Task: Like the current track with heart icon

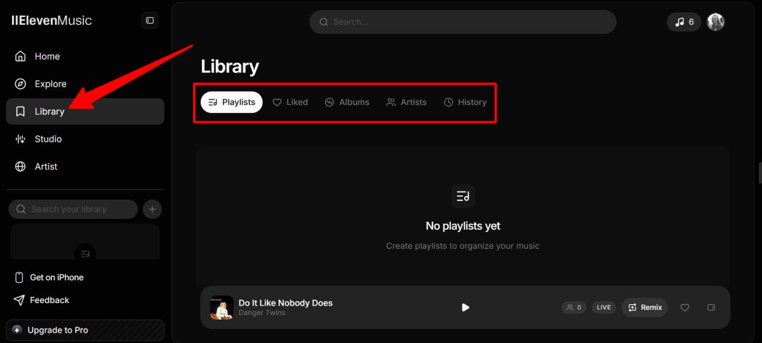Action: (685, 307)
